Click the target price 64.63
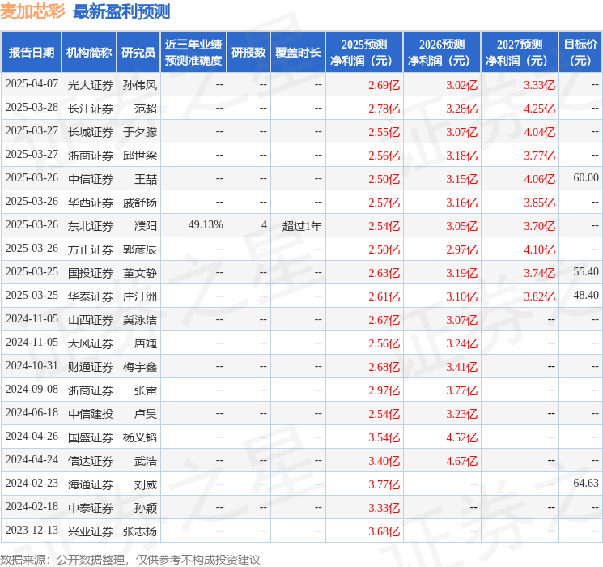This screenshot has height=567, width=603. coord(586,483)
